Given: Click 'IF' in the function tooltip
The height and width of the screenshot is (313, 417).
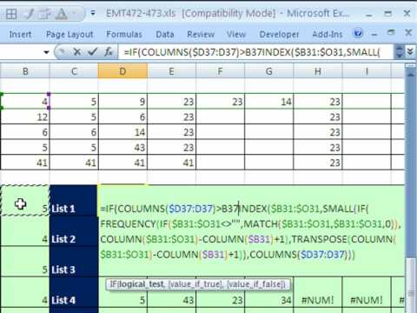Looking at the screenshot, I should (x=114, y=284).
